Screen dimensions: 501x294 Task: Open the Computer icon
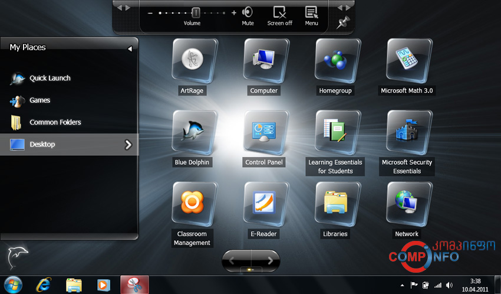click(266, 60)
